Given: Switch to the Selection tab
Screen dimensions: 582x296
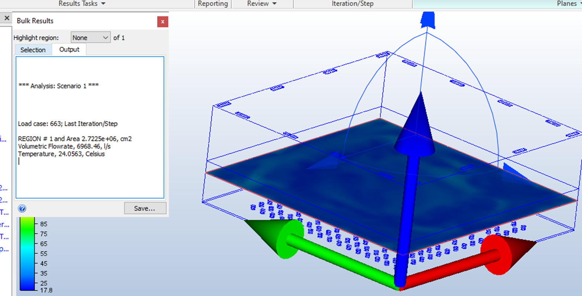Looking at the screenshot, I should tap(33, 49).
